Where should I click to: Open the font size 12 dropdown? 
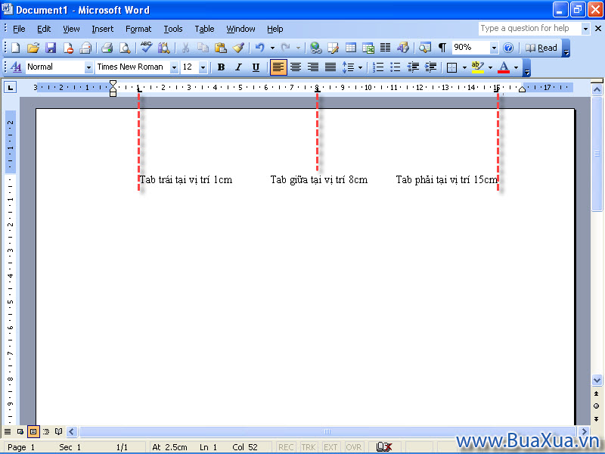click(203, 67)
